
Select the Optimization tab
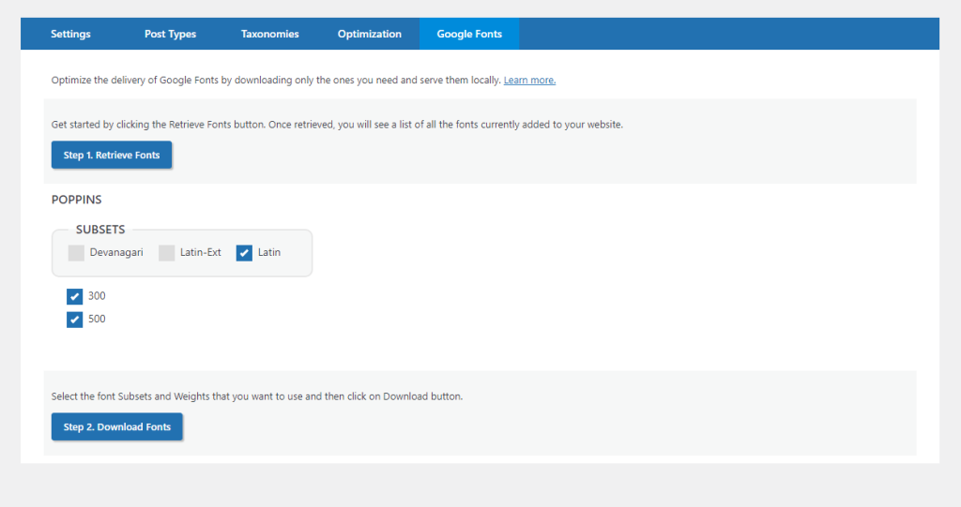point(370,34)
